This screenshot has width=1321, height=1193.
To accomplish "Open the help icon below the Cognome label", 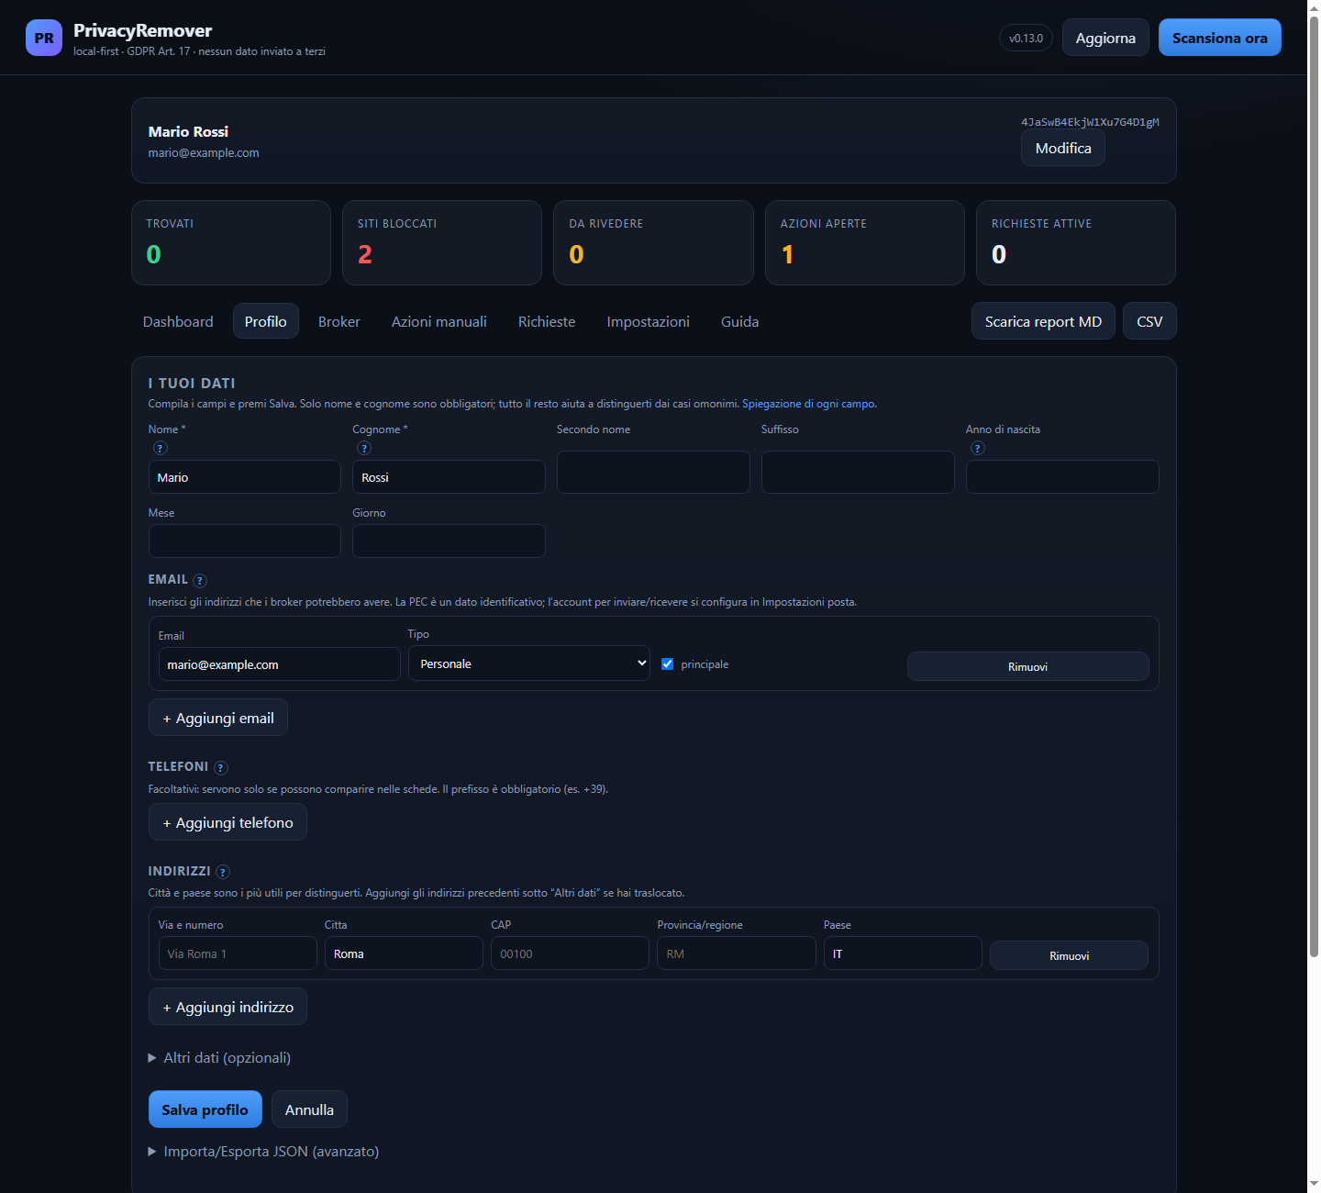I will coord(364,448).
